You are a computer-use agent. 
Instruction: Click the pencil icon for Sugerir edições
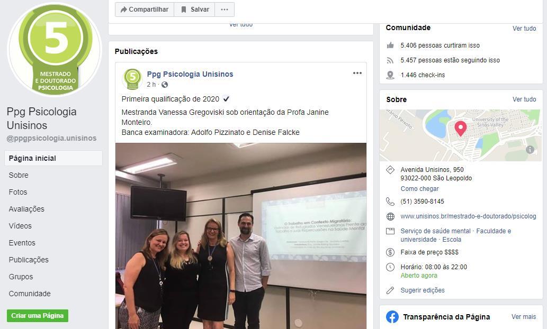(x=390, y=290)
